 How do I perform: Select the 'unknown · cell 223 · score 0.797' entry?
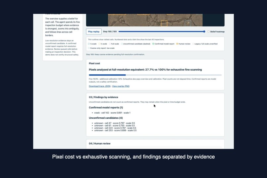tap(115, 128)
